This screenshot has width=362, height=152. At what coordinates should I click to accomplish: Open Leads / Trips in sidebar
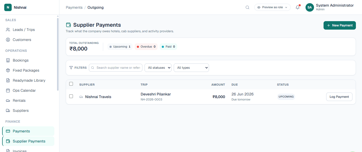pyautogui.click(x=28, y=30)
